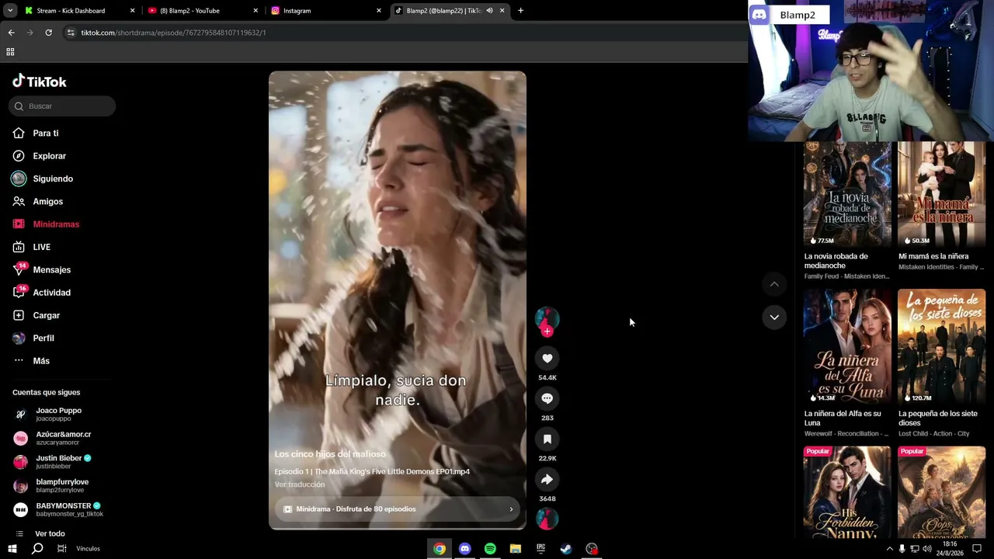
Task: Bookmark the video to favorites
Action: 547,439
